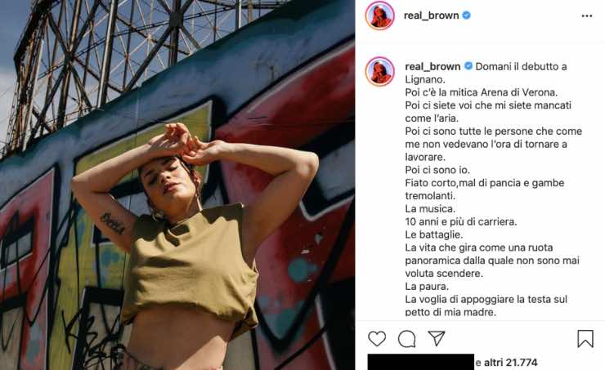Click the header profile picture of real_brown
Image resolution: width=605 pixels, height=370 pixels.
(379, 16)
